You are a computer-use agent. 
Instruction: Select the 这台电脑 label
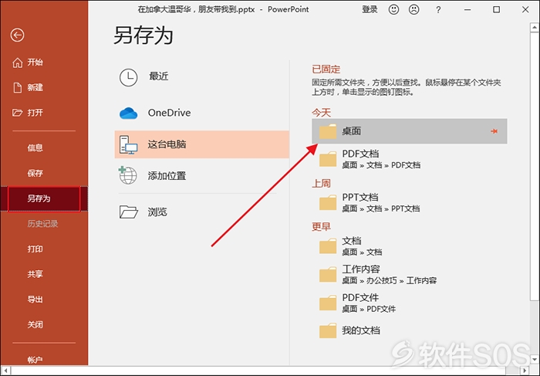167,144
